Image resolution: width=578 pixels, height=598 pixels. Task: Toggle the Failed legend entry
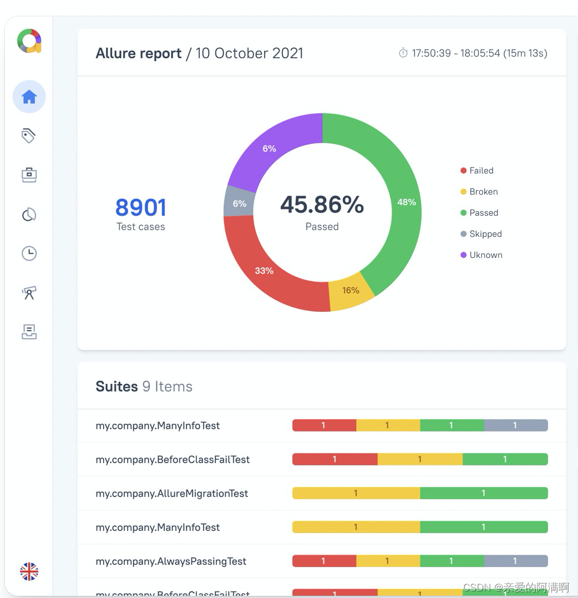click(x=477, y=170)
